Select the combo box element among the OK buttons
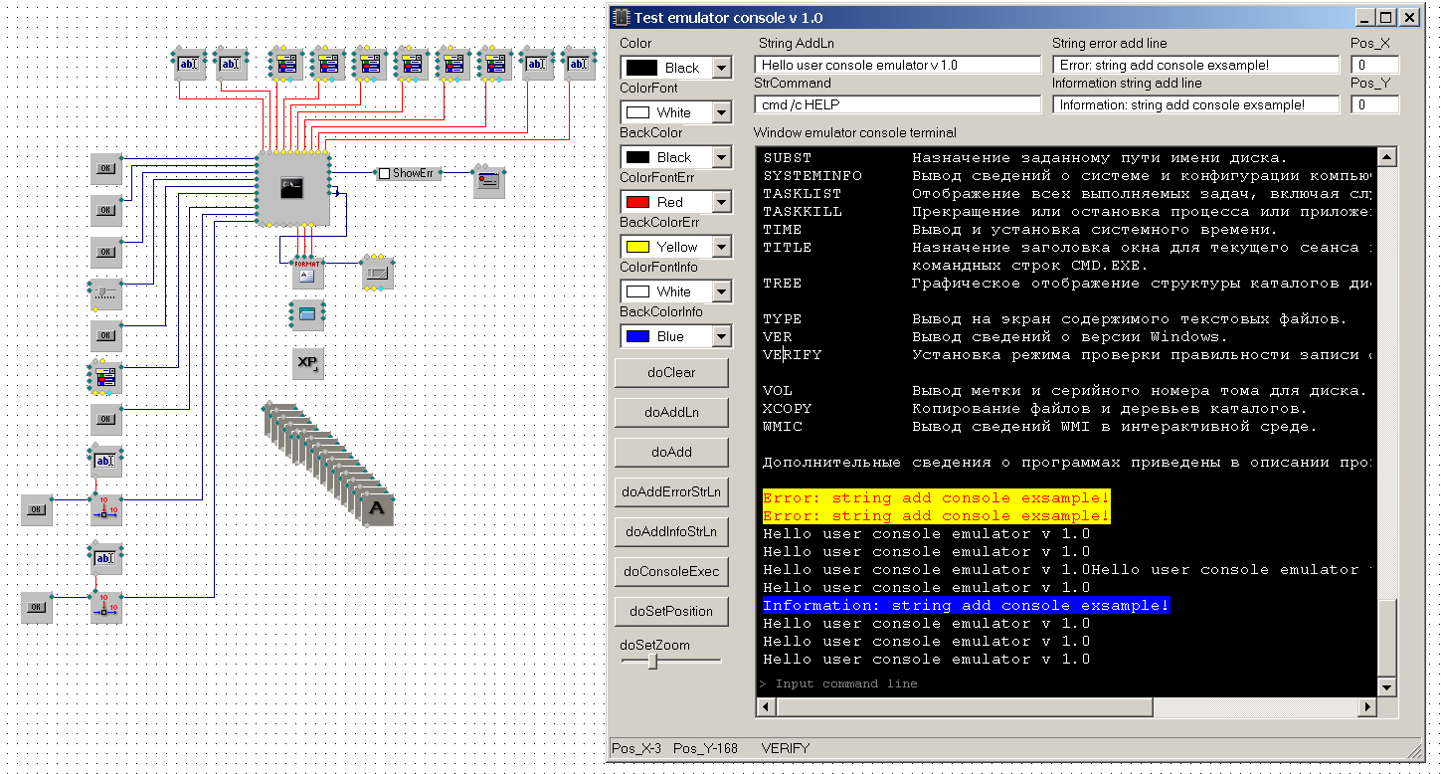 click(105, 378)
